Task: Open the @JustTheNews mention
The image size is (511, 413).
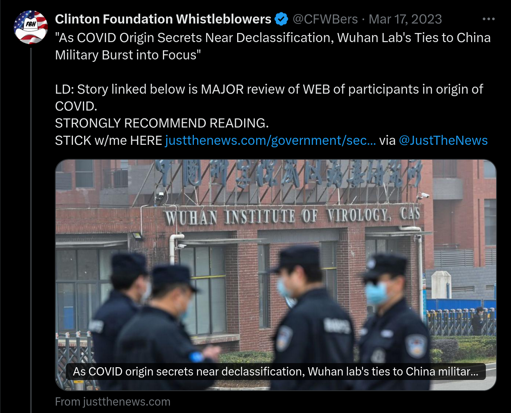Action: tap(443, 140)
